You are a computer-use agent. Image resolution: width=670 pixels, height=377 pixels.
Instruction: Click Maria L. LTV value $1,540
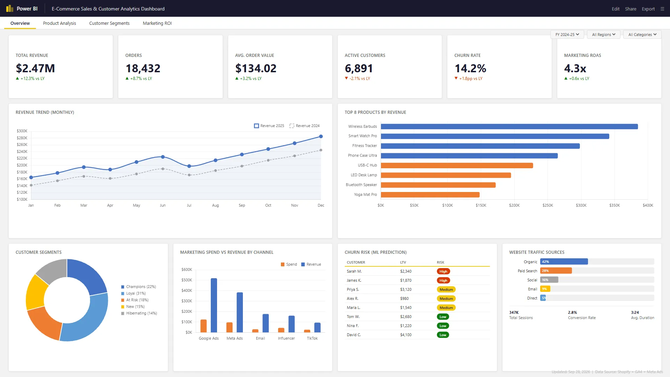(405, 308)
